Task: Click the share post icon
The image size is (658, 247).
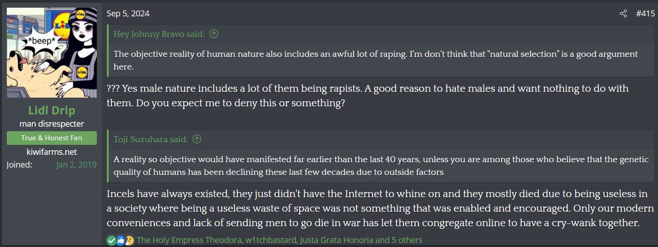Action: pos(623,14)
